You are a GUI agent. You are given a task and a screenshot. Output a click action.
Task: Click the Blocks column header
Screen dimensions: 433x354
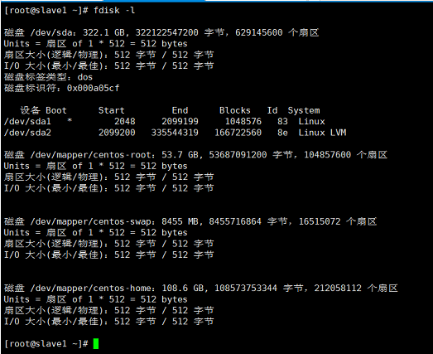click(x=235, y=110)
